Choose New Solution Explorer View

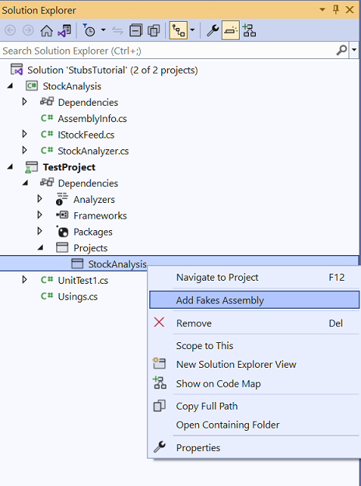(x=254, y=364)
